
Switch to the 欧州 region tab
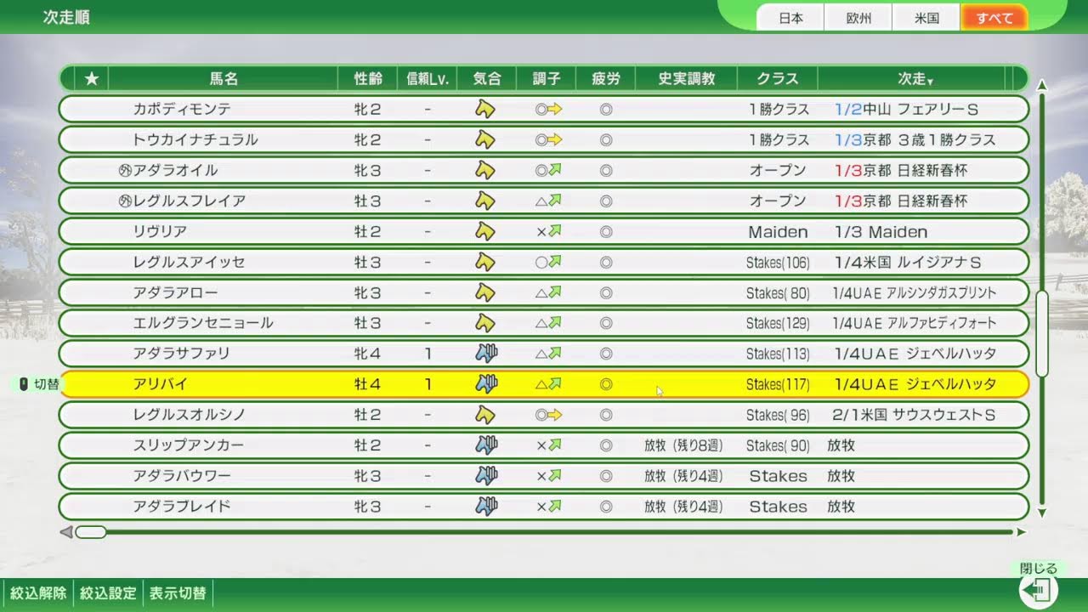(858, 18)
